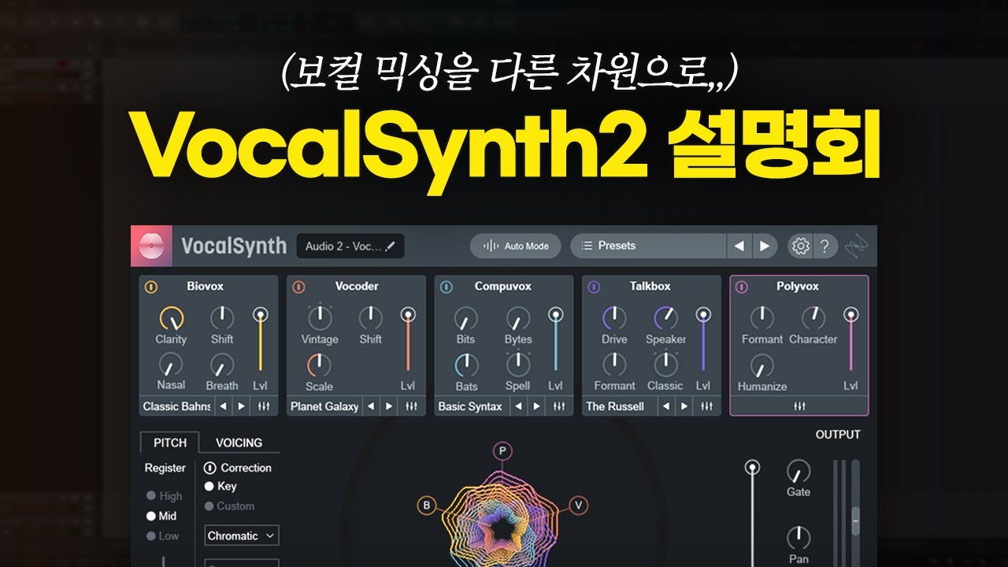Switch to the VOICING tab

click(239, 443)
